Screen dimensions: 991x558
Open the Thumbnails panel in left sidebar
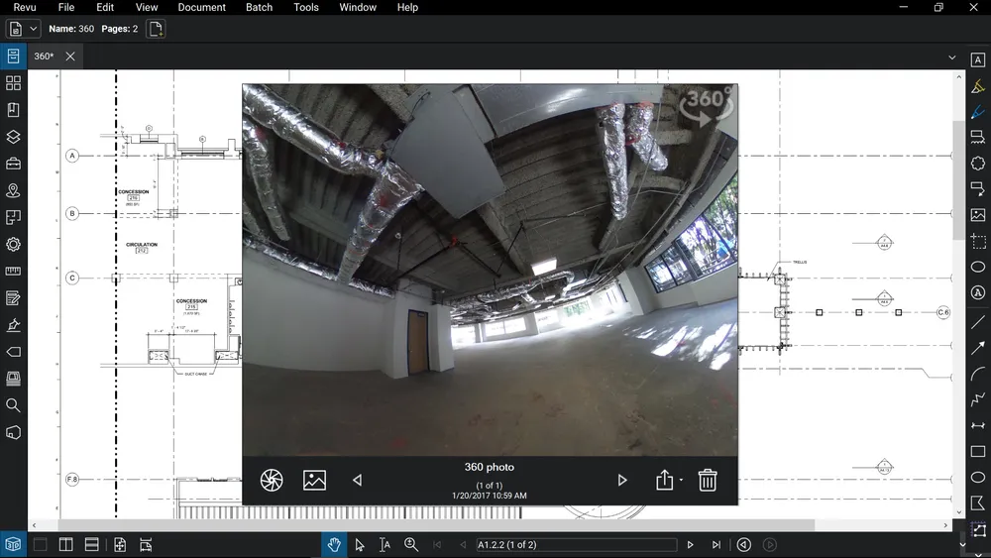pyautogui.click(x=13, y=83)
